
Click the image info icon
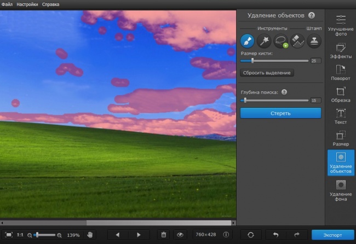point(226,235)
